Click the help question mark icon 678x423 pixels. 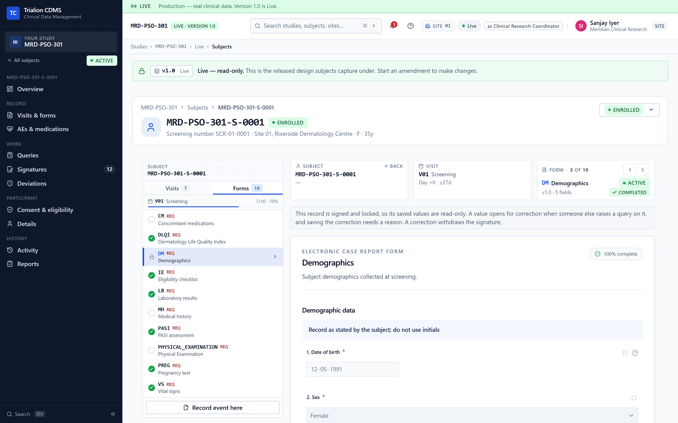[410, 26]
